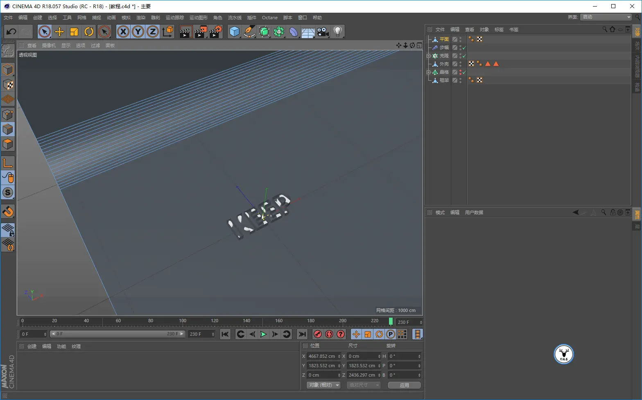This screenshot has height=400, width=642.
Task: Open the 界面 layout dropdown set to 启动
Action: 606,17
